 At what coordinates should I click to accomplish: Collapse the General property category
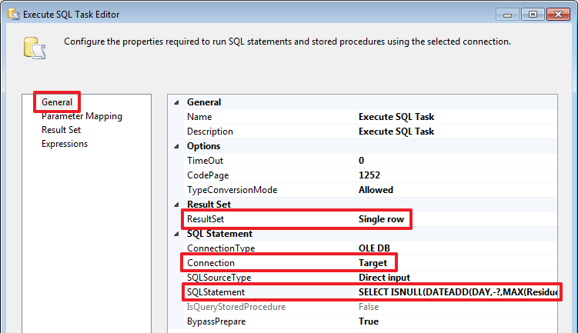[176, 102]
